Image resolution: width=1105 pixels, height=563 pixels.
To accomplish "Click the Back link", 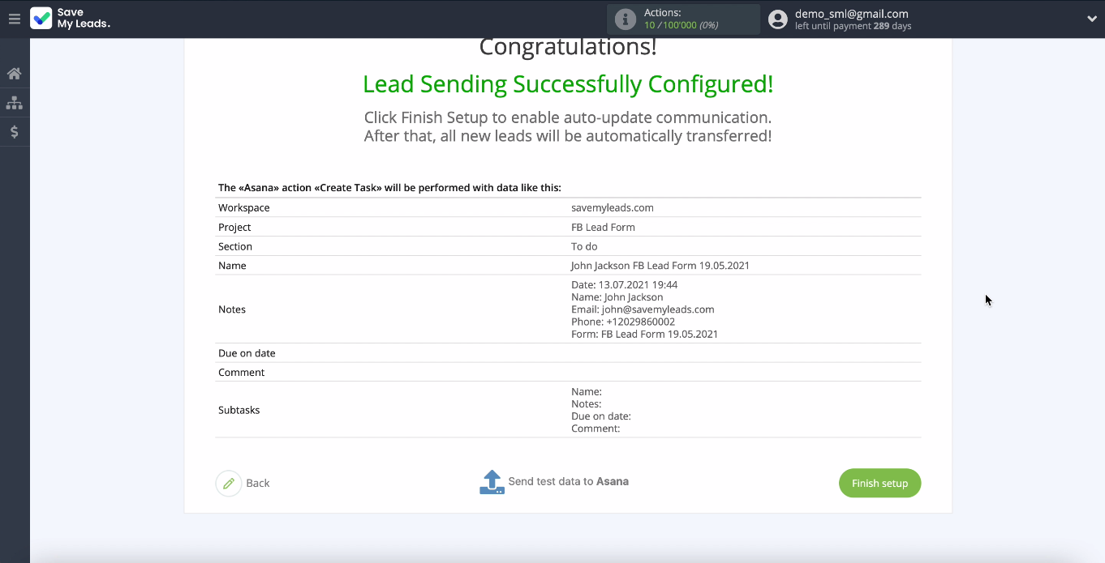I will tap(258, 483).
